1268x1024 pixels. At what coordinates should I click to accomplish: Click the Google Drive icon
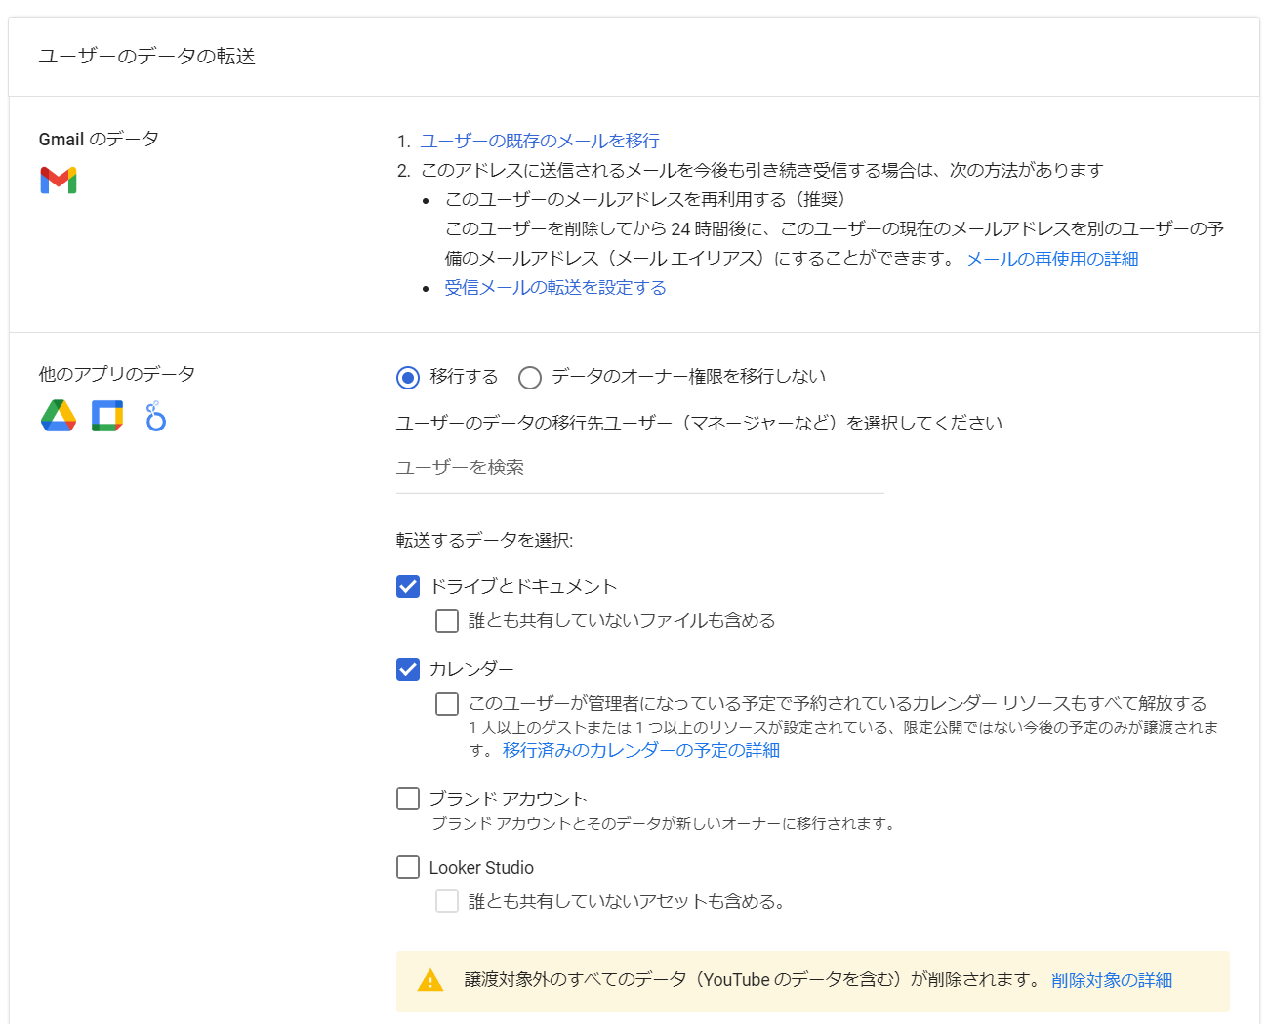click(59, 416)
